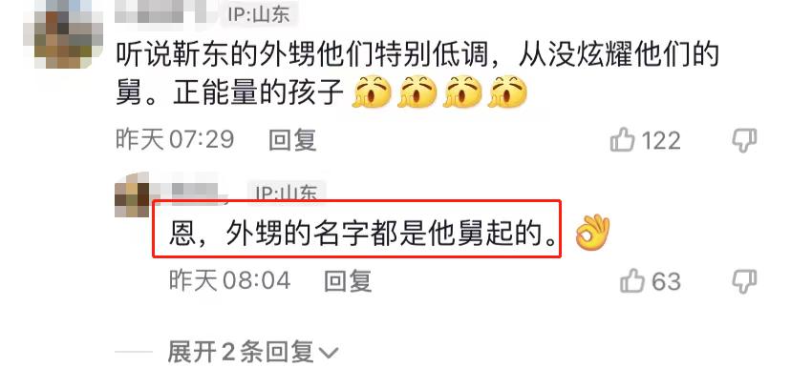791x388 pixels.
Task: Expand 展开2条回复 to show more replies
Action: (x=252, y=353)
